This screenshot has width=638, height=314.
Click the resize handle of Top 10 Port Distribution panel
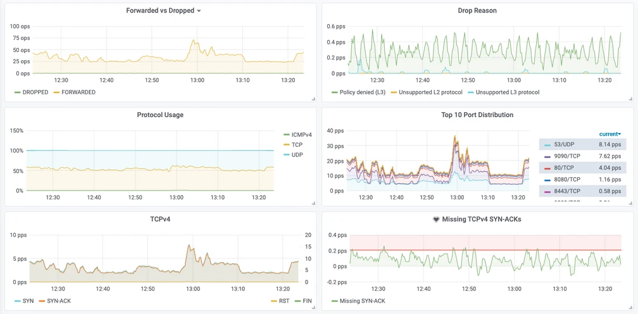click(x=630, y=204)
